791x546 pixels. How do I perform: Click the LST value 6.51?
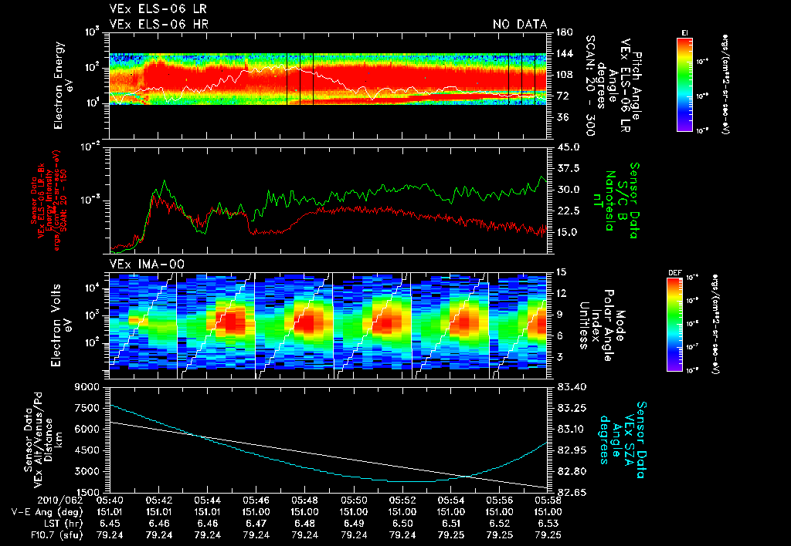coord(450,524)
